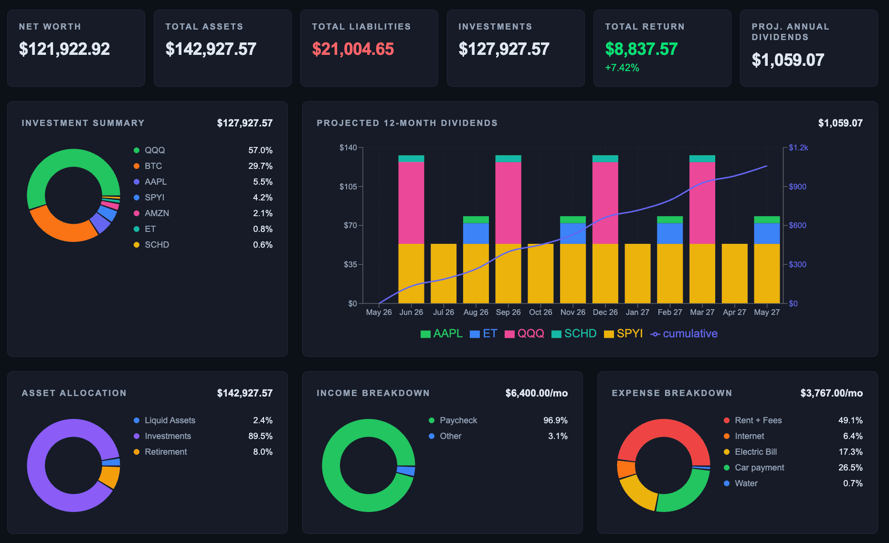Click the Investments $127,927.57 card value

(504, 49)
